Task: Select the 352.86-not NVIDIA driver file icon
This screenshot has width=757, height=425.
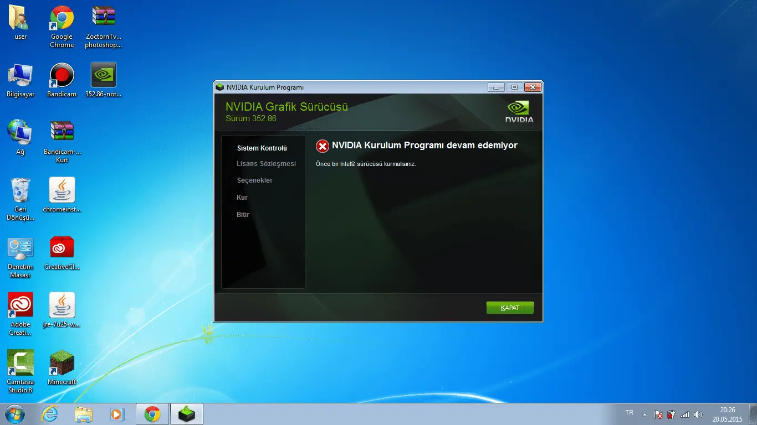Action: click(x=104, y=80)
